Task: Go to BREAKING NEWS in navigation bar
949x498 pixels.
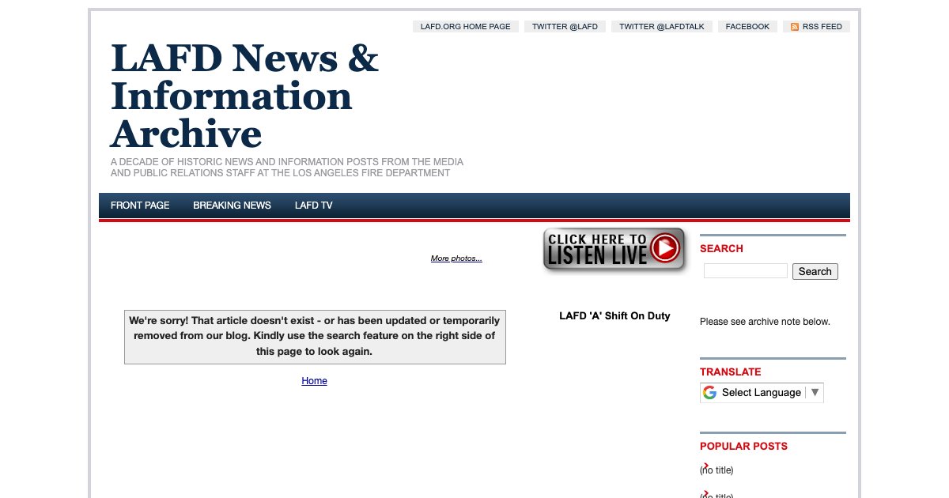Action: (232, 206)
